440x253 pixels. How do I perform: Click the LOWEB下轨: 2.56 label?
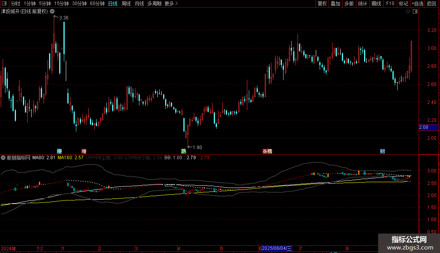click(143, 158)
